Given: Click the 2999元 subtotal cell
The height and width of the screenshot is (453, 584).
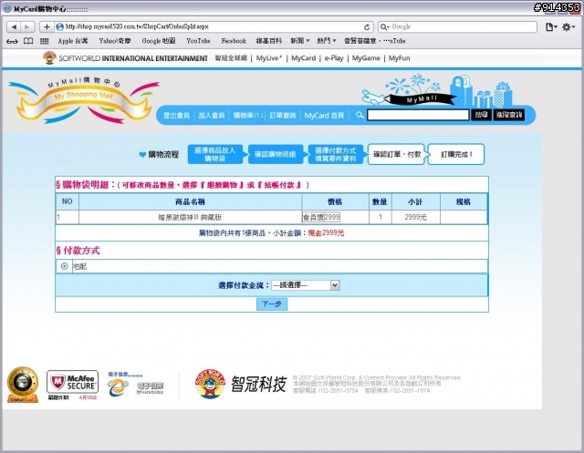Looking at the screenshot, I should click(x=416, y=217).
